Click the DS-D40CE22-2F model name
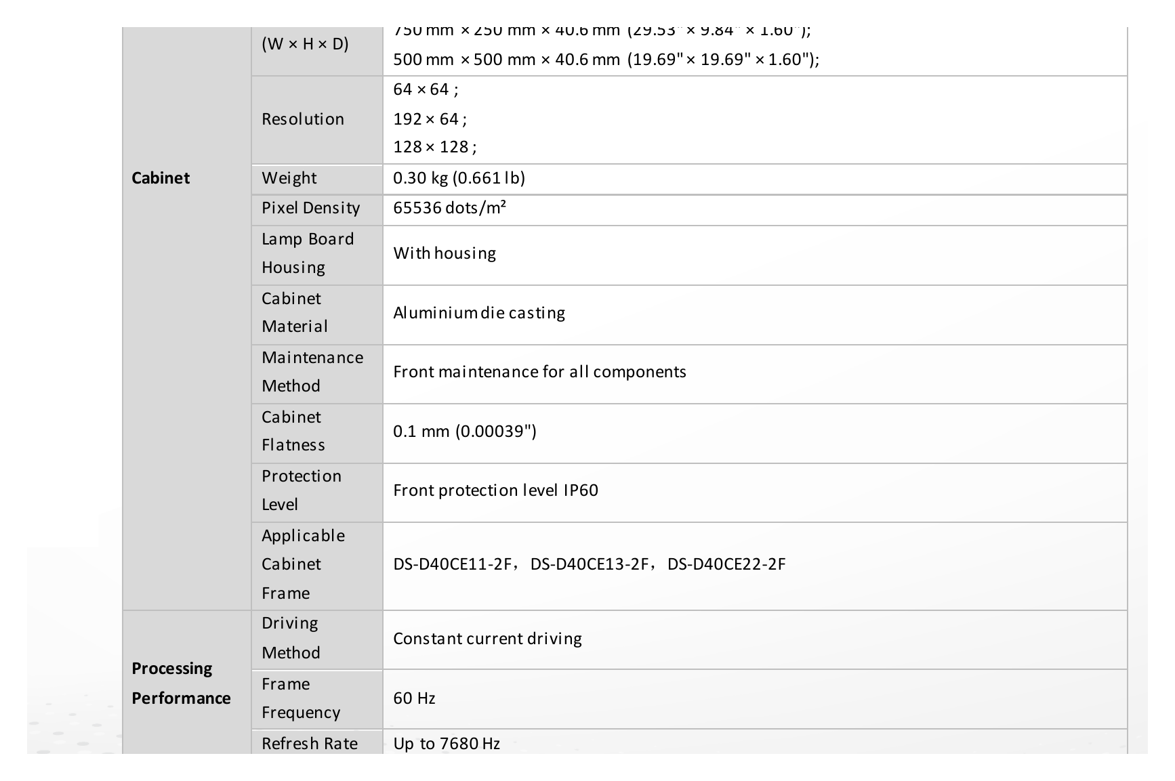Image resolution: width=1175 pixels, height=781 pixels. tap(726, 564)
